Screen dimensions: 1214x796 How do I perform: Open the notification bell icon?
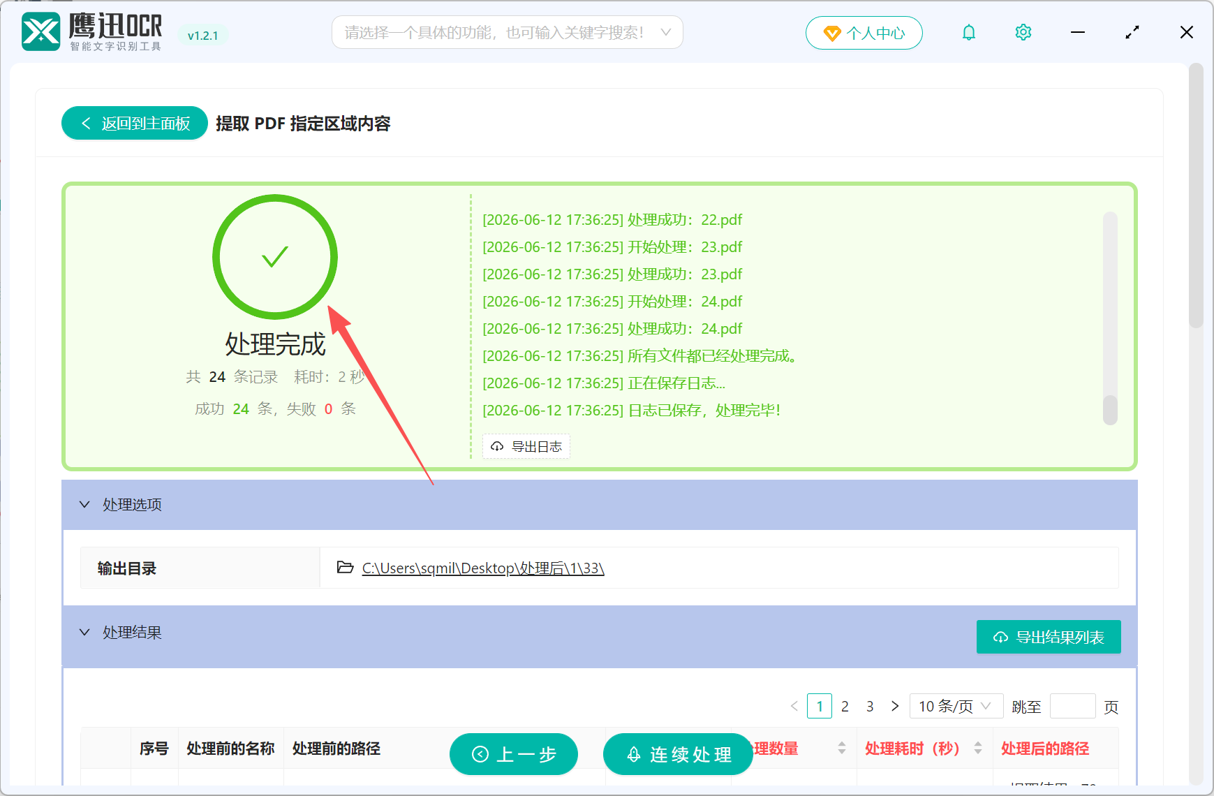[x=969, y=32]
